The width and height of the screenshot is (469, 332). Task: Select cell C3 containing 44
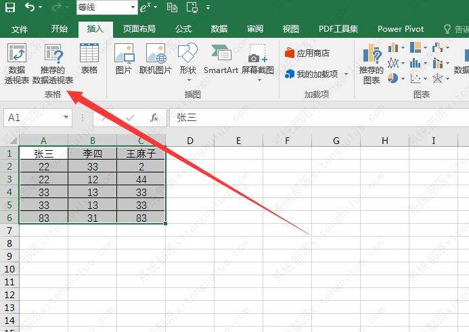[141, 179]
